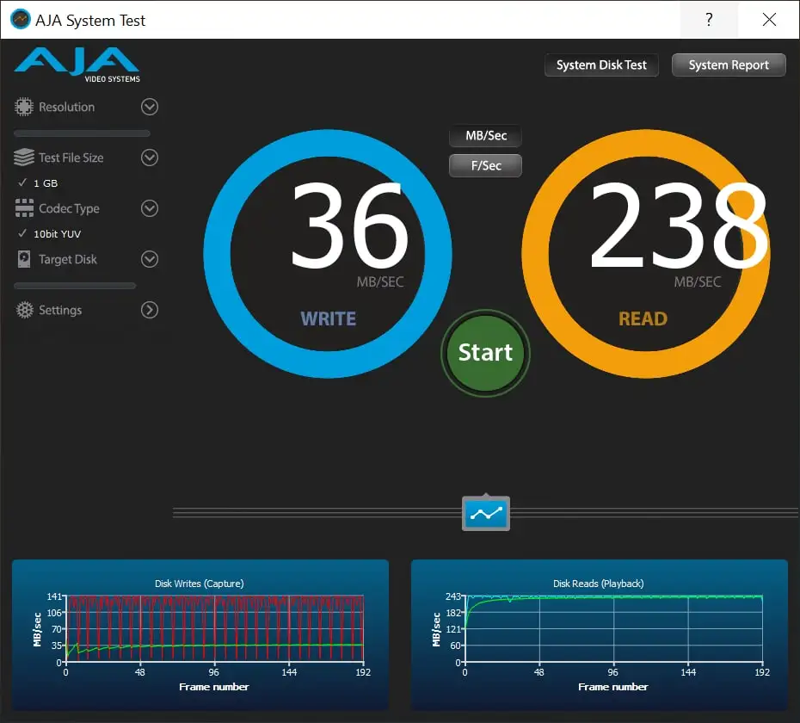
Task: Click the Disk Reads (Playback) graph
Action: pos(600,634)
